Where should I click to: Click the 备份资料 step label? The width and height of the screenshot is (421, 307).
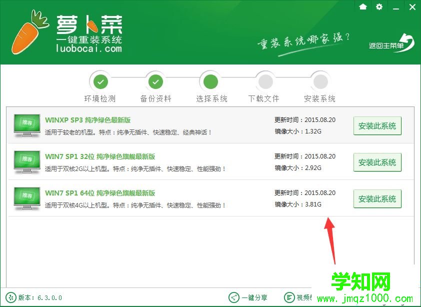pos(155,98)
